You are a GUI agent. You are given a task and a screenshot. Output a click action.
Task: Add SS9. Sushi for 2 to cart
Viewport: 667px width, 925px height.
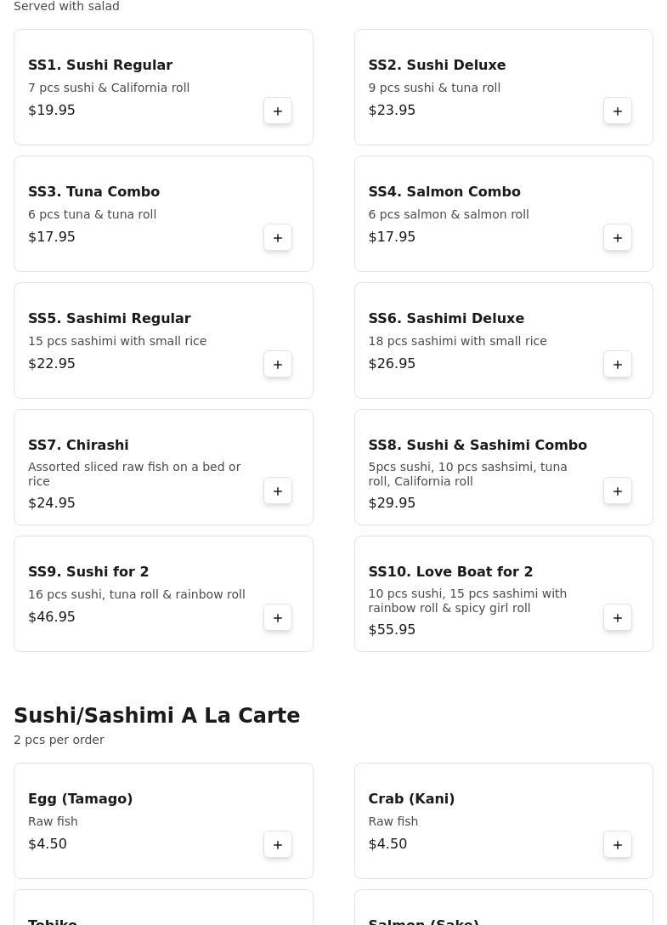pyautogui.click(x=278, y=618)
